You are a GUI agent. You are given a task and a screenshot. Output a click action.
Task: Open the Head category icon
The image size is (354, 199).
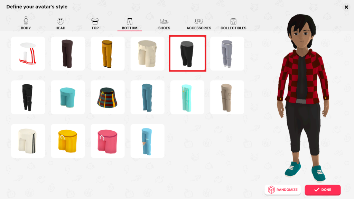pos(60,21)
